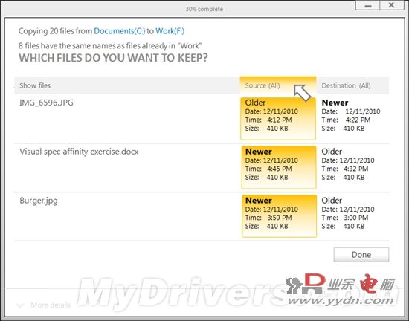Screen dimensions: 409x321
Task: Click the Done button
Action: tap(361, 255)
